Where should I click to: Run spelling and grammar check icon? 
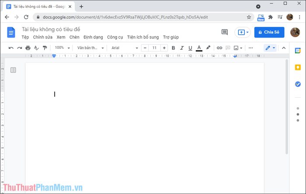[36, 48]
